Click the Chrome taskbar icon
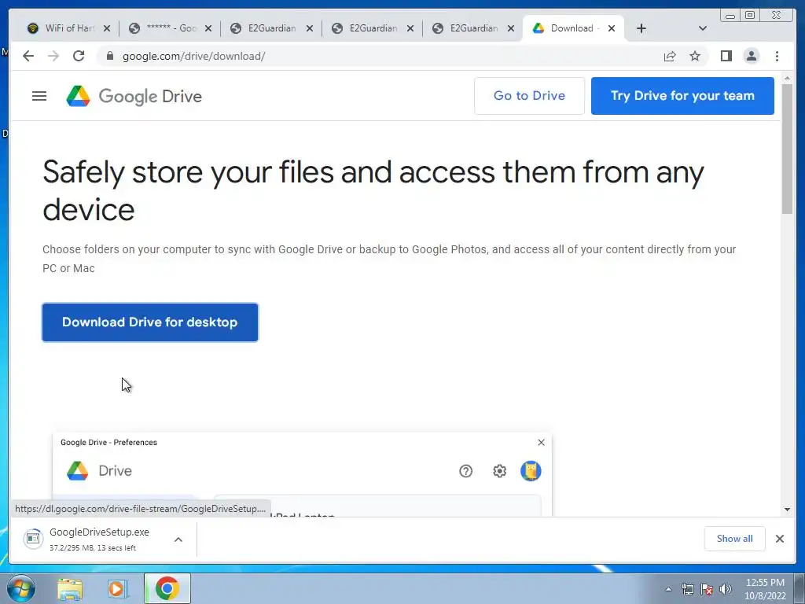805x604 pixels. click(167, 588)
